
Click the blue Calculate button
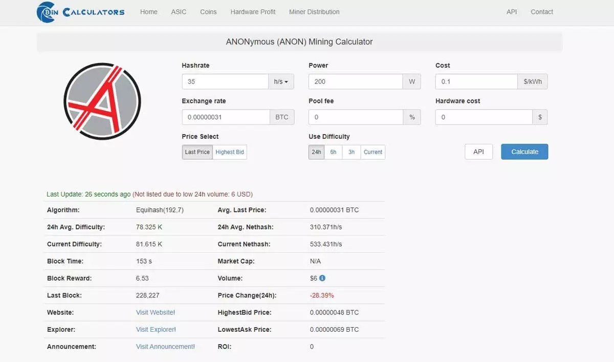point(524,152)
